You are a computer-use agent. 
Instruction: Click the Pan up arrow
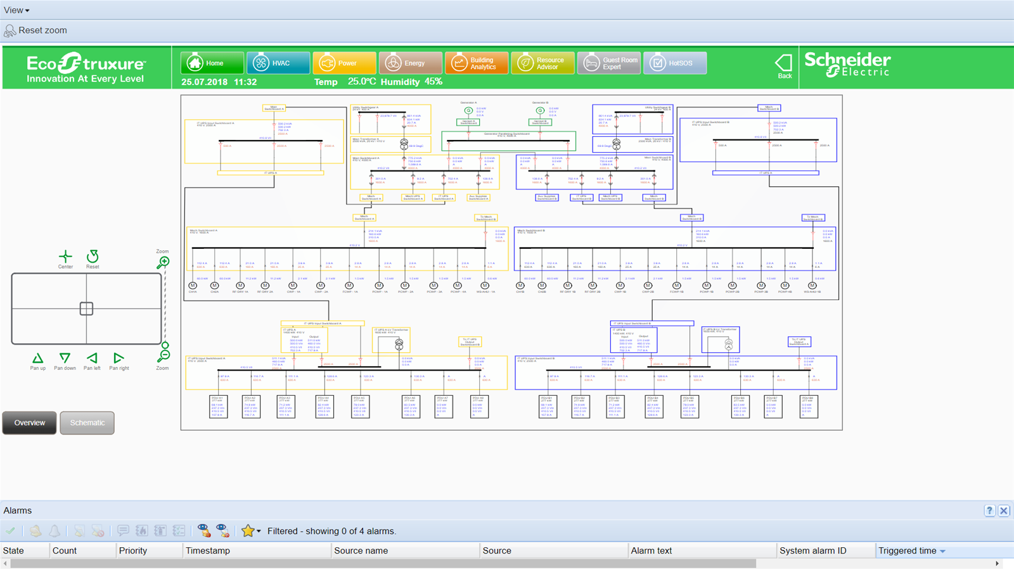point(38,358)
